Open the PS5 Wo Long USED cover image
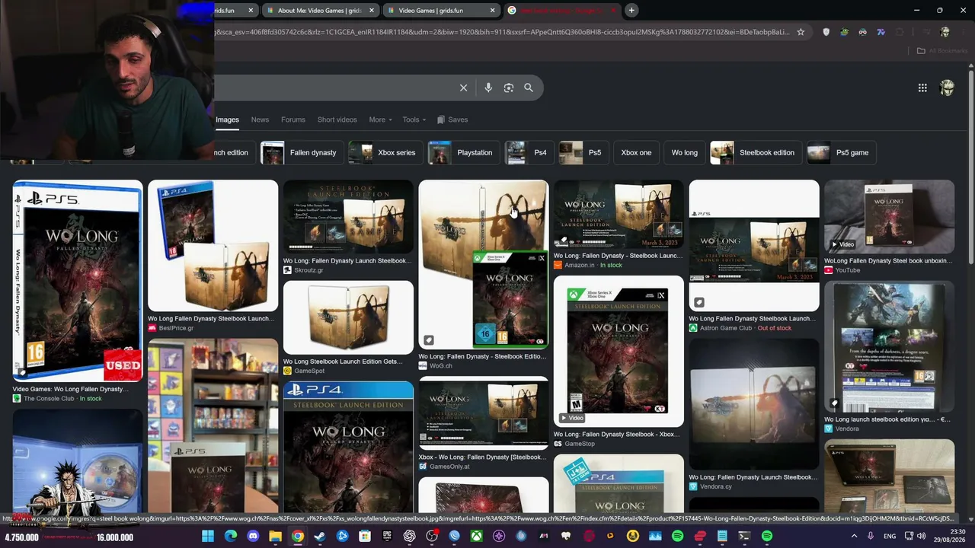The height and width of the screenshot is (548, 975). coord(77,280)
